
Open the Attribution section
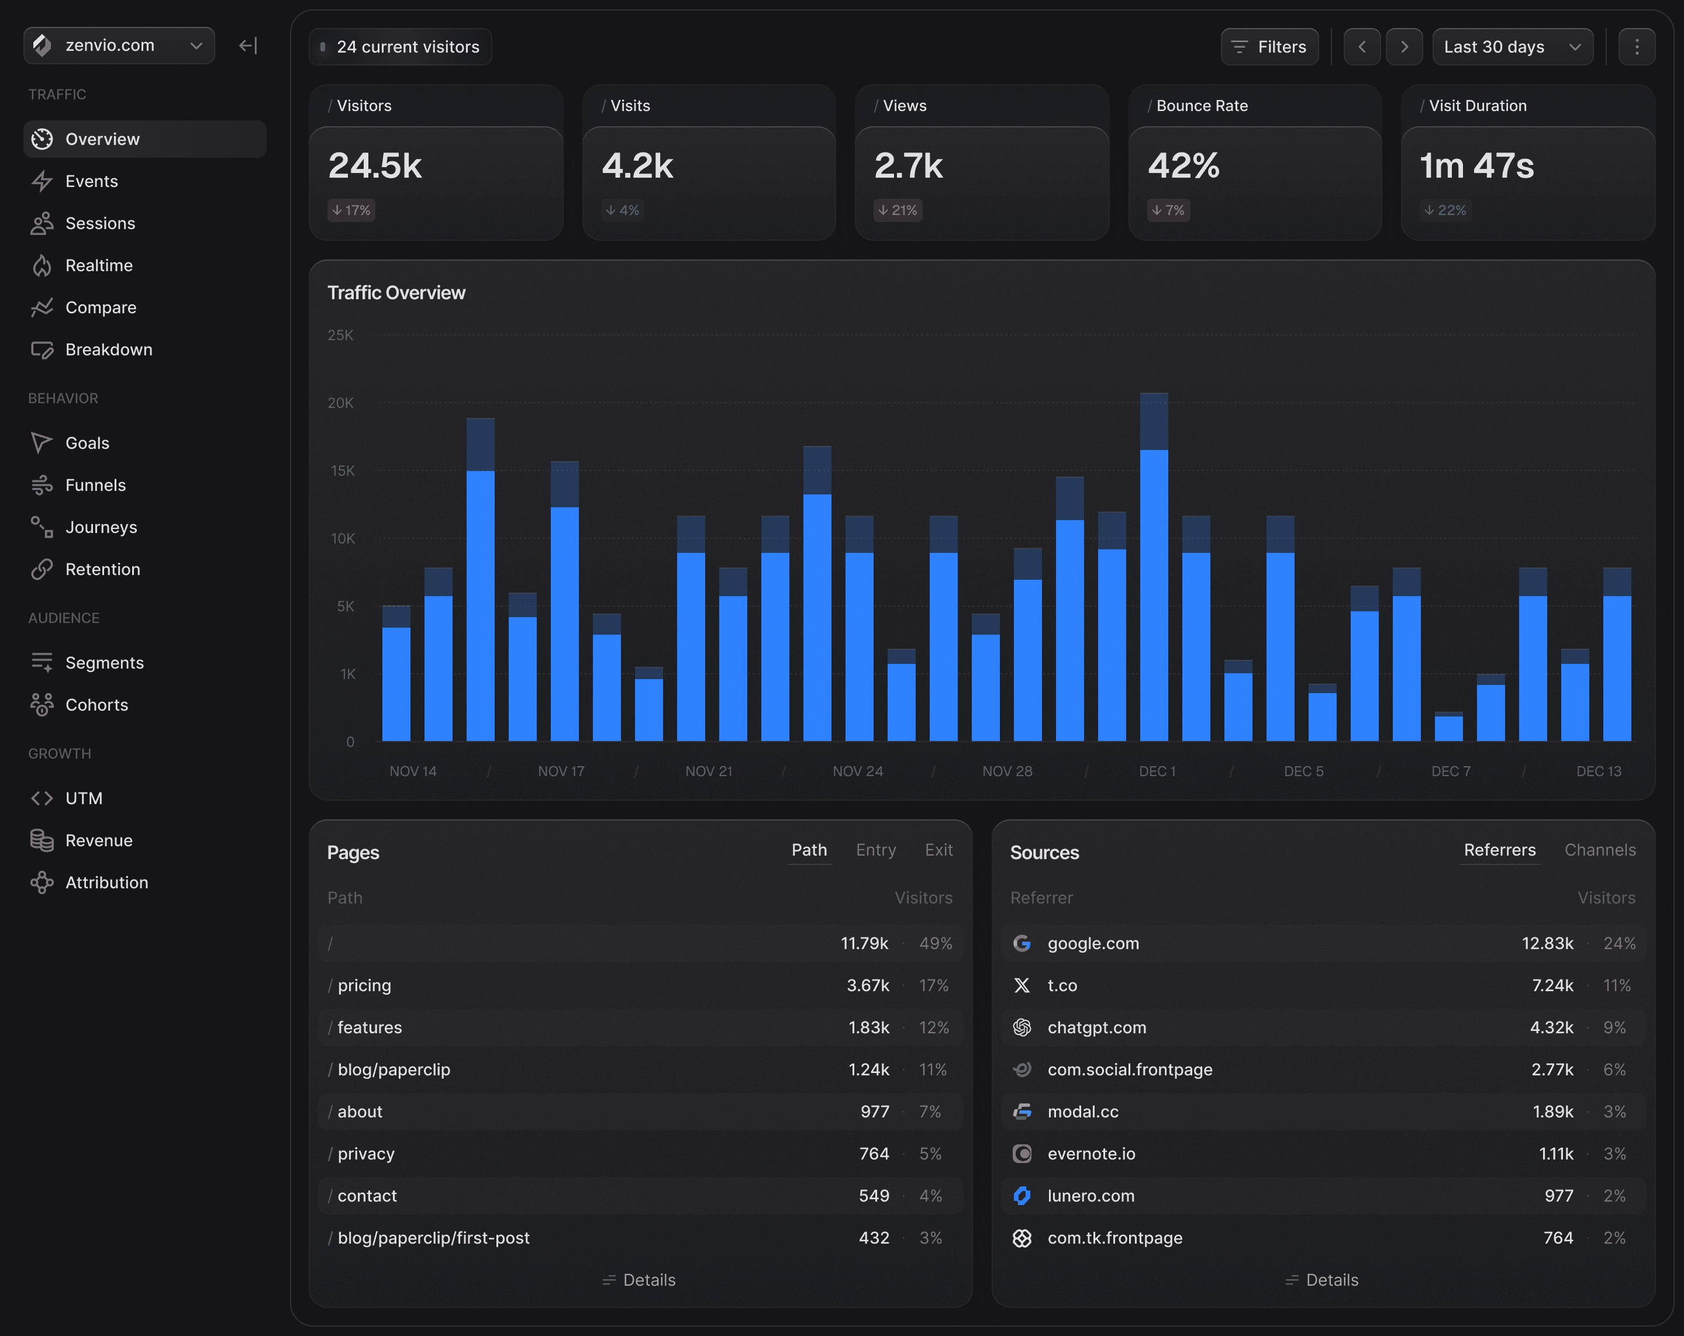tap(106, 882)
